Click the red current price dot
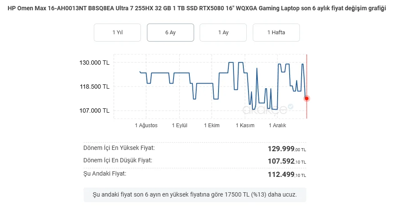Viewport: 395px width, 206px height. tap(307, 99)
